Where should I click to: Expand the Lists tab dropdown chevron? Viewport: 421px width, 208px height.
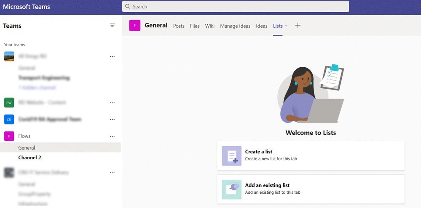tap(286, 26)
